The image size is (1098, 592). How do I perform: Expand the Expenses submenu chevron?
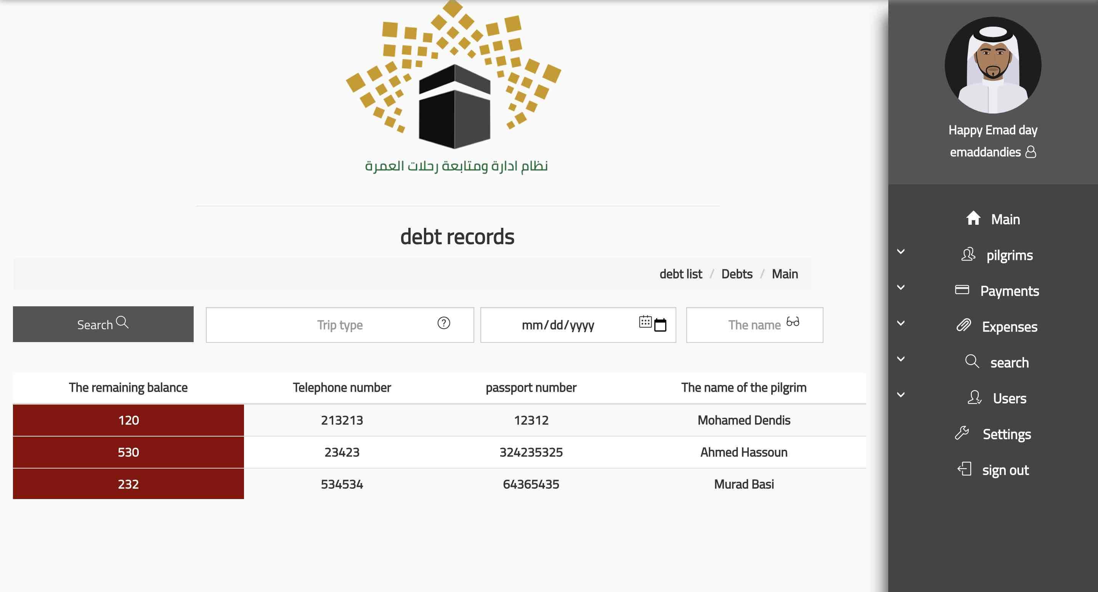[901, 323]
